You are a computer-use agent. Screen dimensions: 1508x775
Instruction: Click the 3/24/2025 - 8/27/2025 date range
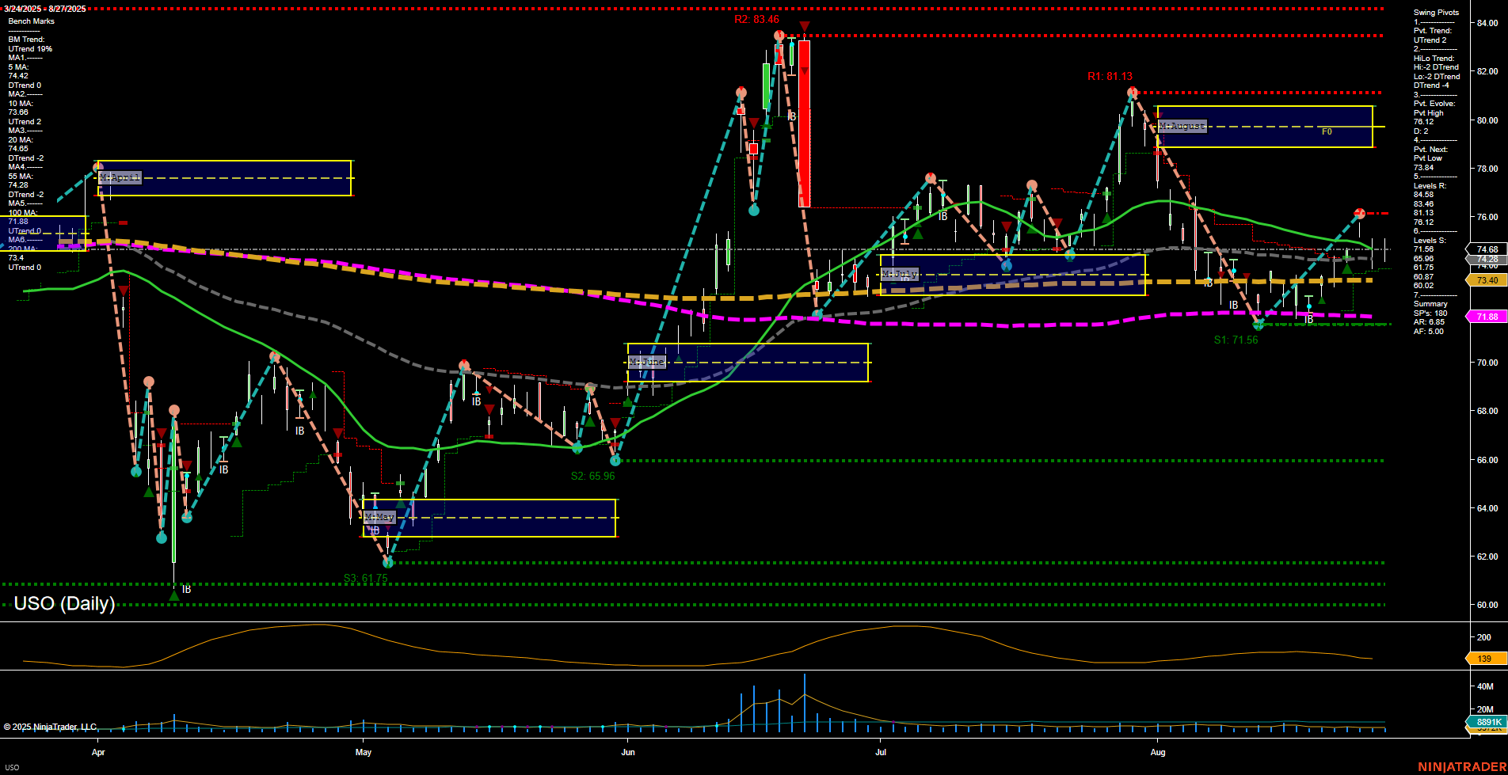[x=45, y=9]
